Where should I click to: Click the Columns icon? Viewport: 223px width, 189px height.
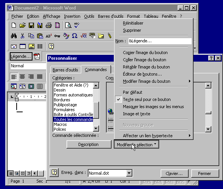point(40,46)
